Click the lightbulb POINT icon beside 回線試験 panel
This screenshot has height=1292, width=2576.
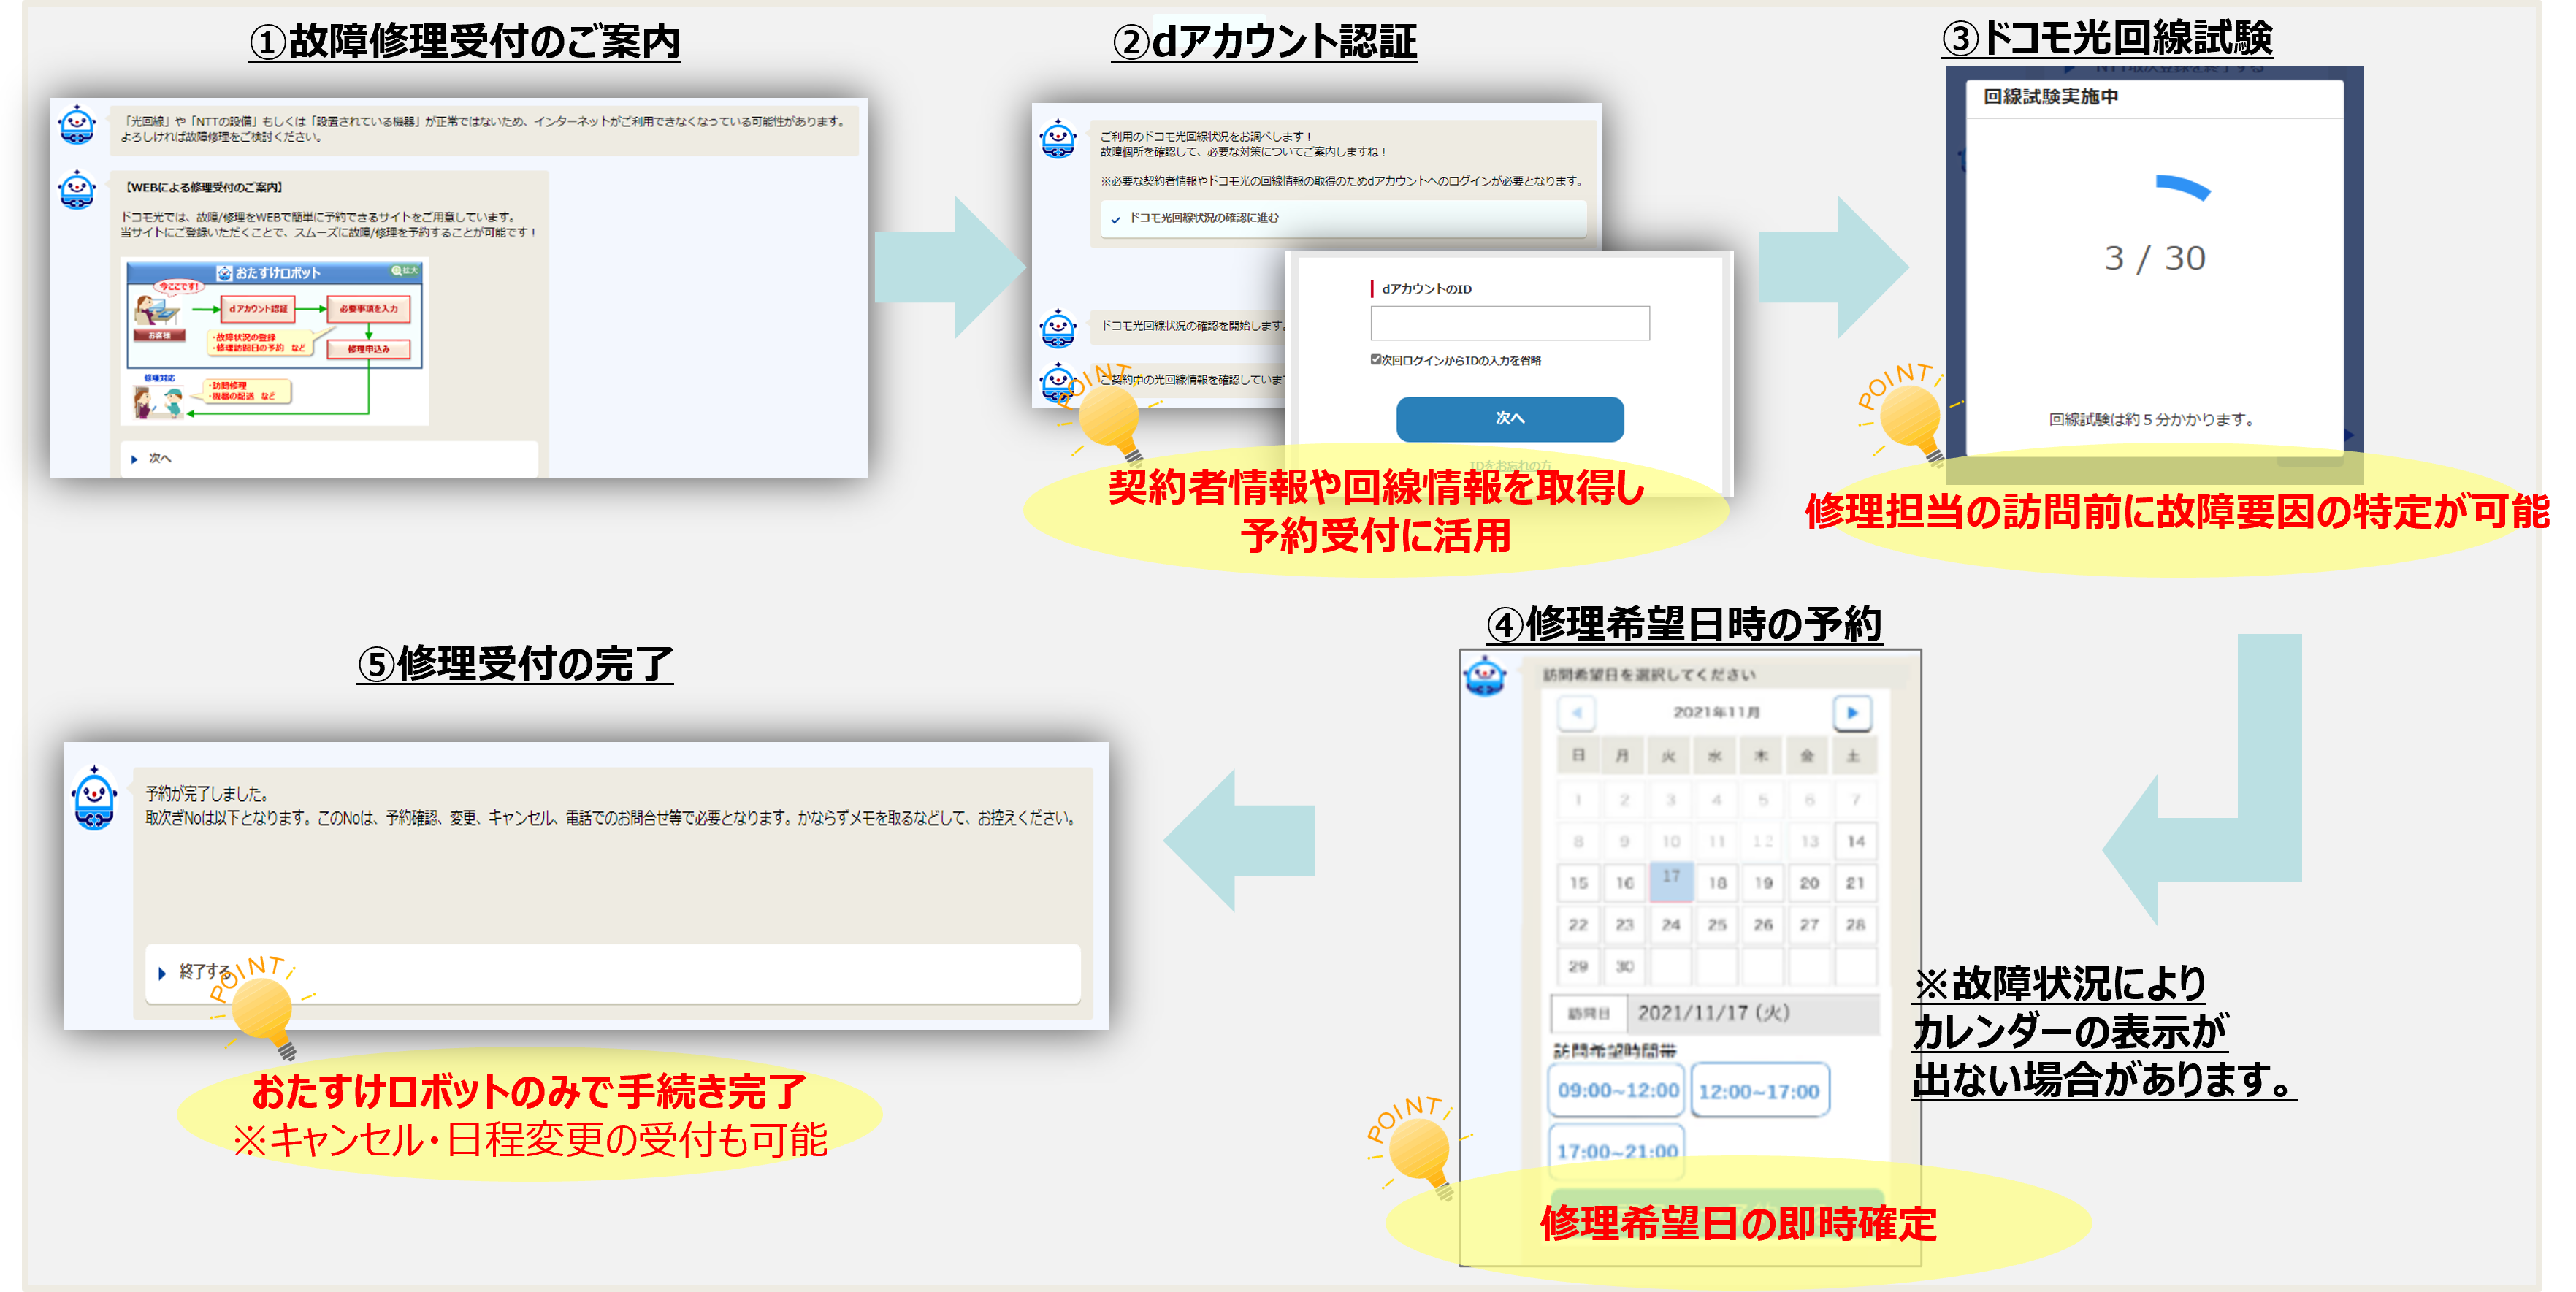1909,418
